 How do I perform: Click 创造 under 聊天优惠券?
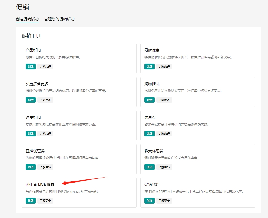pos(149,167)
